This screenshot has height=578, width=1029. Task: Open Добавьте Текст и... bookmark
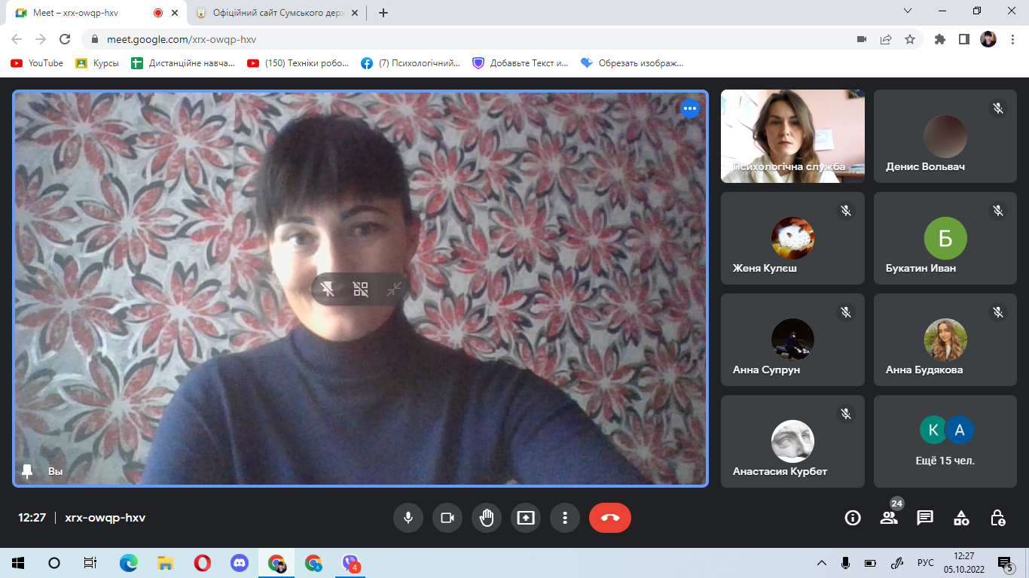click(x=521, y=63)
